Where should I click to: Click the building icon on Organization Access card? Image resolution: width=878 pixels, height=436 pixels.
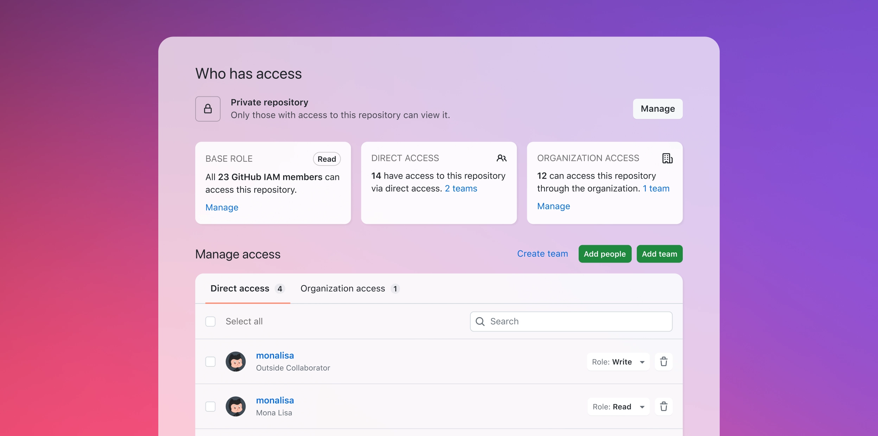667,158
